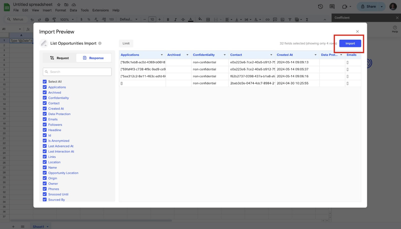This screenshot has height=229, width=401.
Task: Click the Redo icon
Action: click(x=39, y=20)
